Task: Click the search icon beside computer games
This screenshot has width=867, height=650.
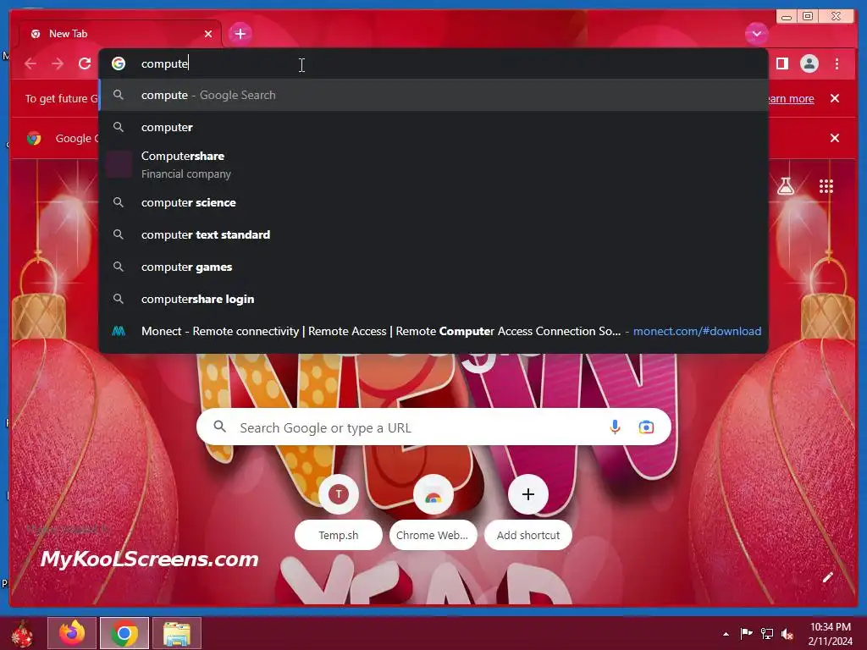Action: [x=119, y=267]
